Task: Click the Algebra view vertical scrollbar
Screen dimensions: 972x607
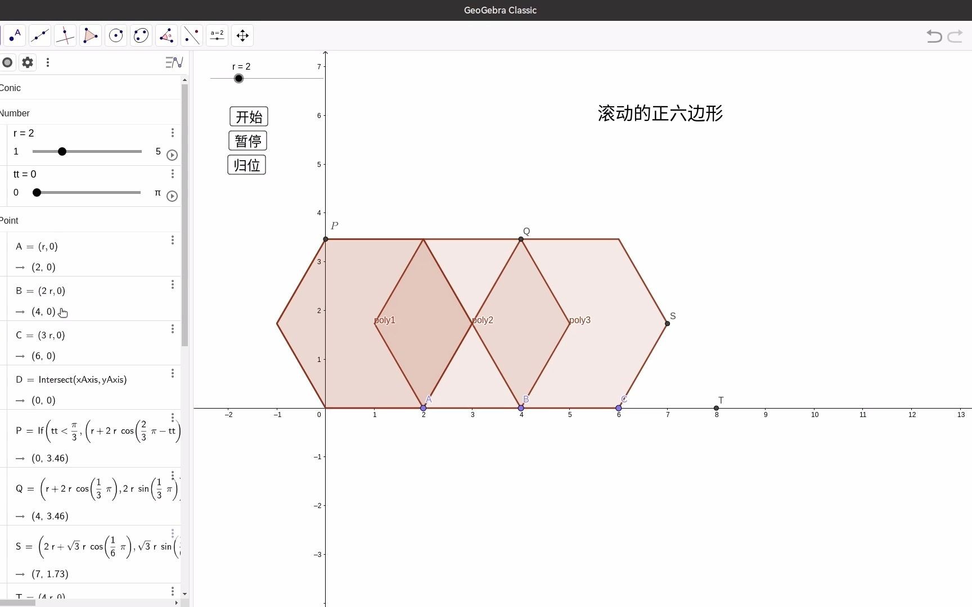Action: [184, 215]
